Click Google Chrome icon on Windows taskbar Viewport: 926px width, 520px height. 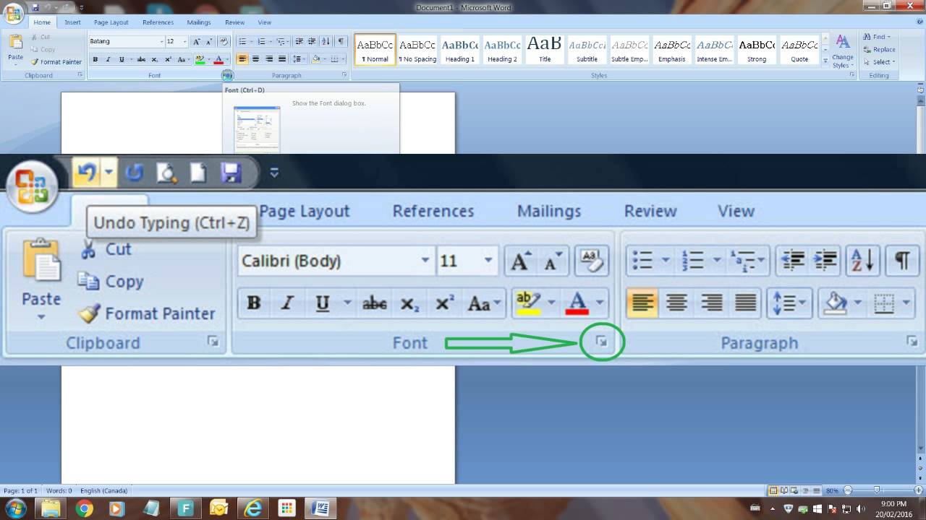pos(85,508)
